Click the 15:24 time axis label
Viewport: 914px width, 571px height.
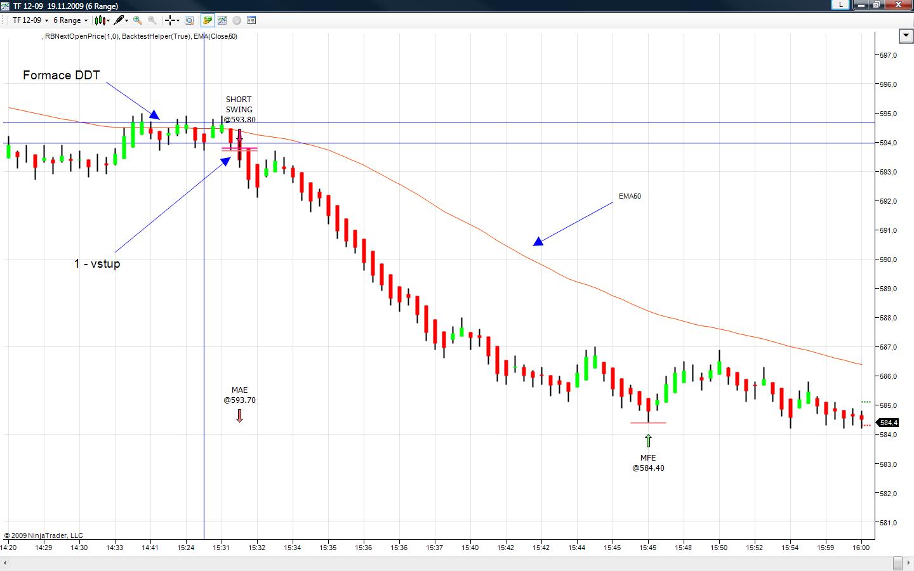[186, 548]
